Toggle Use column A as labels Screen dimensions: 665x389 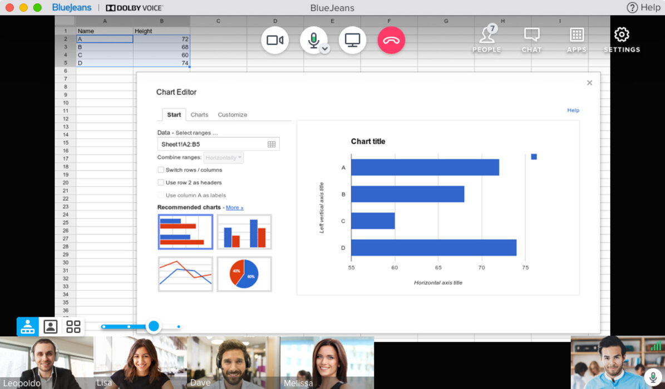pos(161,196)
